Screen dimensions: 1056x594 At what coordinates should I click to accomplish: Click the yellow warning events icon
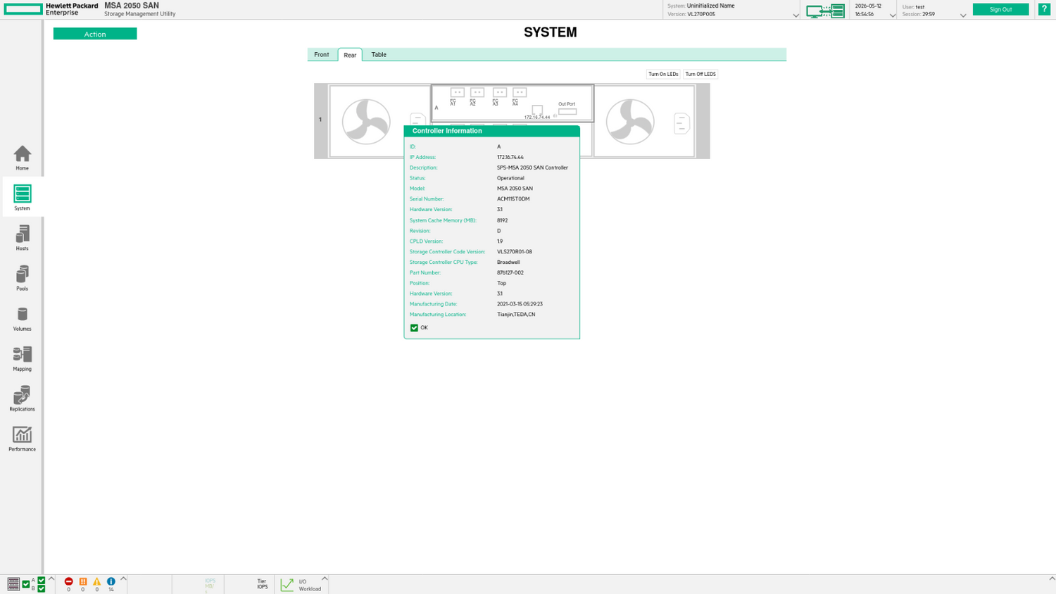[97, 581]
